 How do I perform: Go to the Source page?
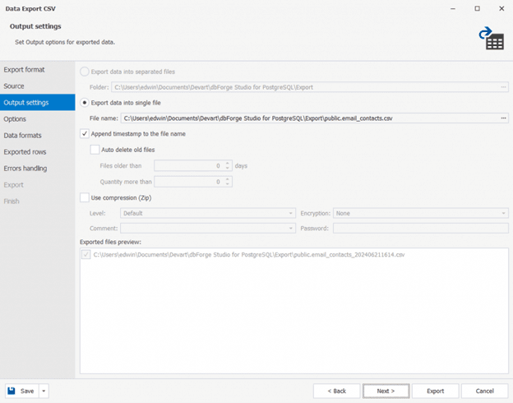coord(14,86)
